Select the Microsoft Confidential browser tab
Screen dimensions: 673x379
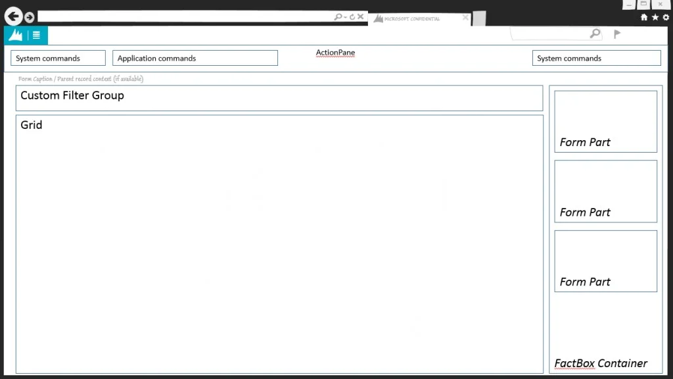[x=419, y=18]
